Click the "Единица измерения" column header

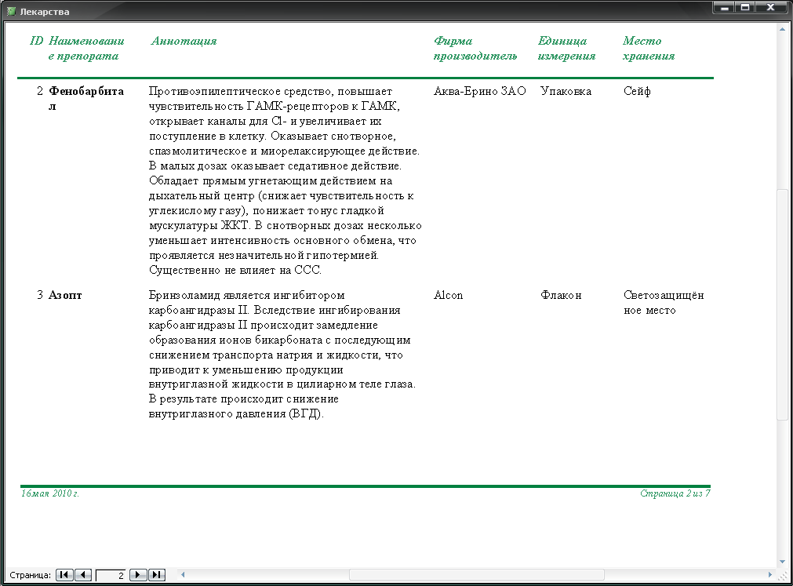[x=566, y=49]
